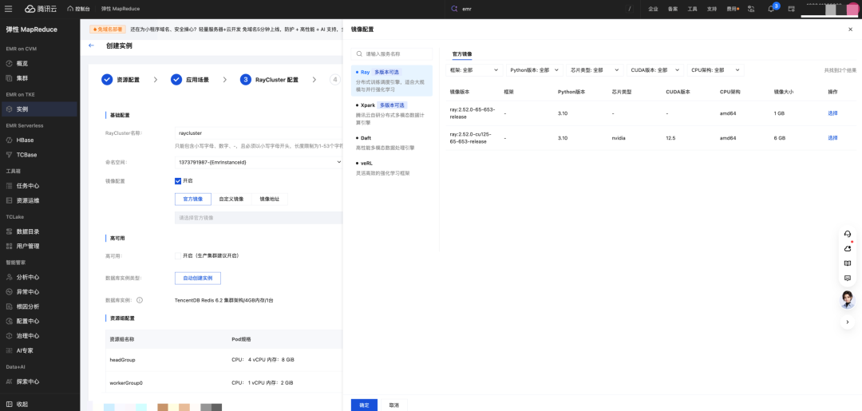
Task: Close the 镜像配置 panel
Action: (850, 29)
